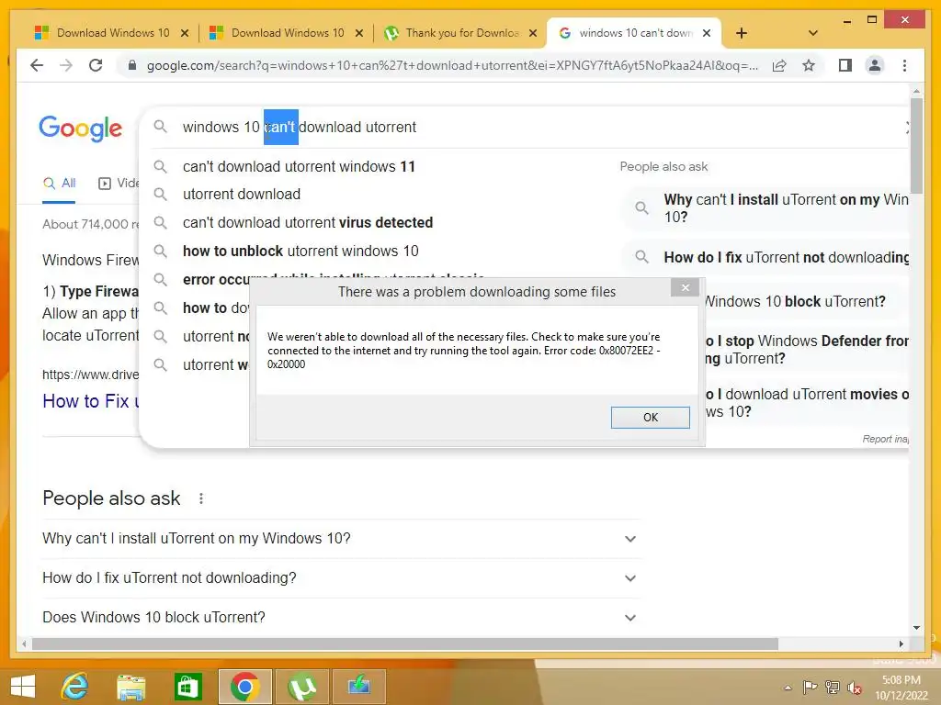Click the muted volume tray icon
Viewport: 941px width, 705px height.
855,687
